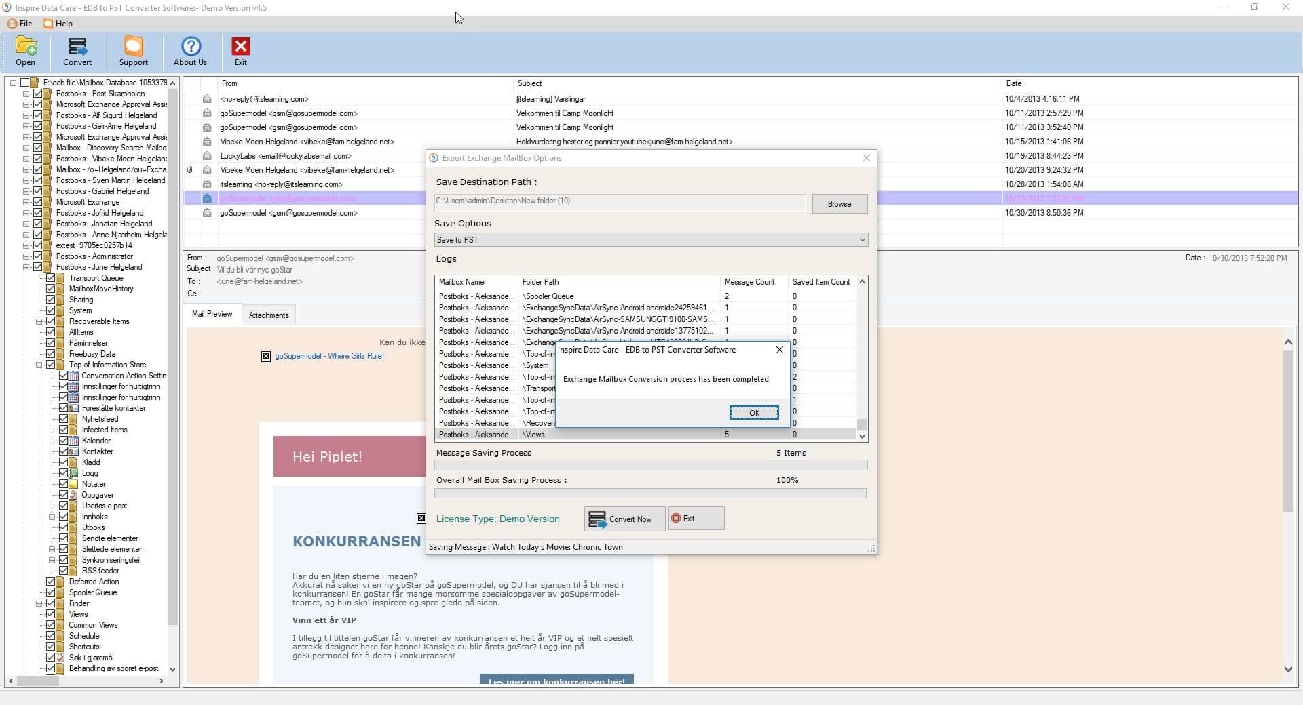Click the File menu icon
The width and height of the screenshot is (1303, 705).
coord(12,24)
